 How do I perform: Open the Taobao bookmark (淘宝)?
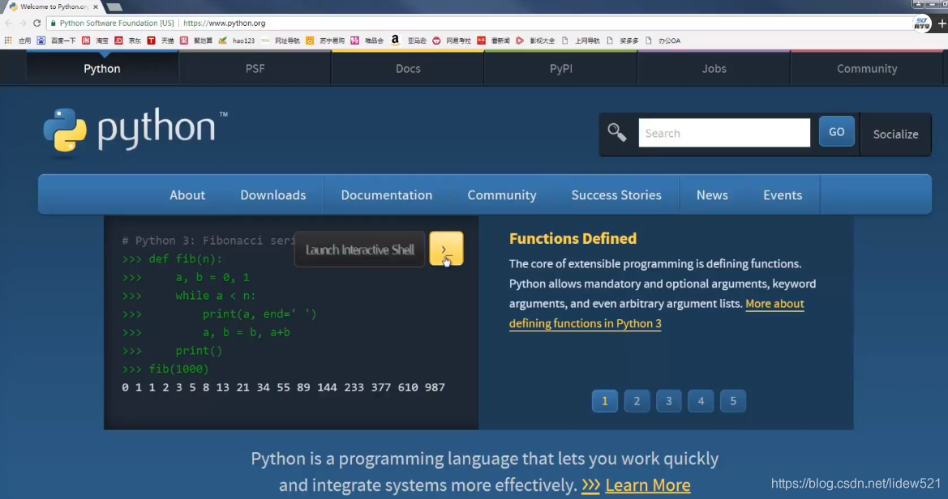coord(96,41)
